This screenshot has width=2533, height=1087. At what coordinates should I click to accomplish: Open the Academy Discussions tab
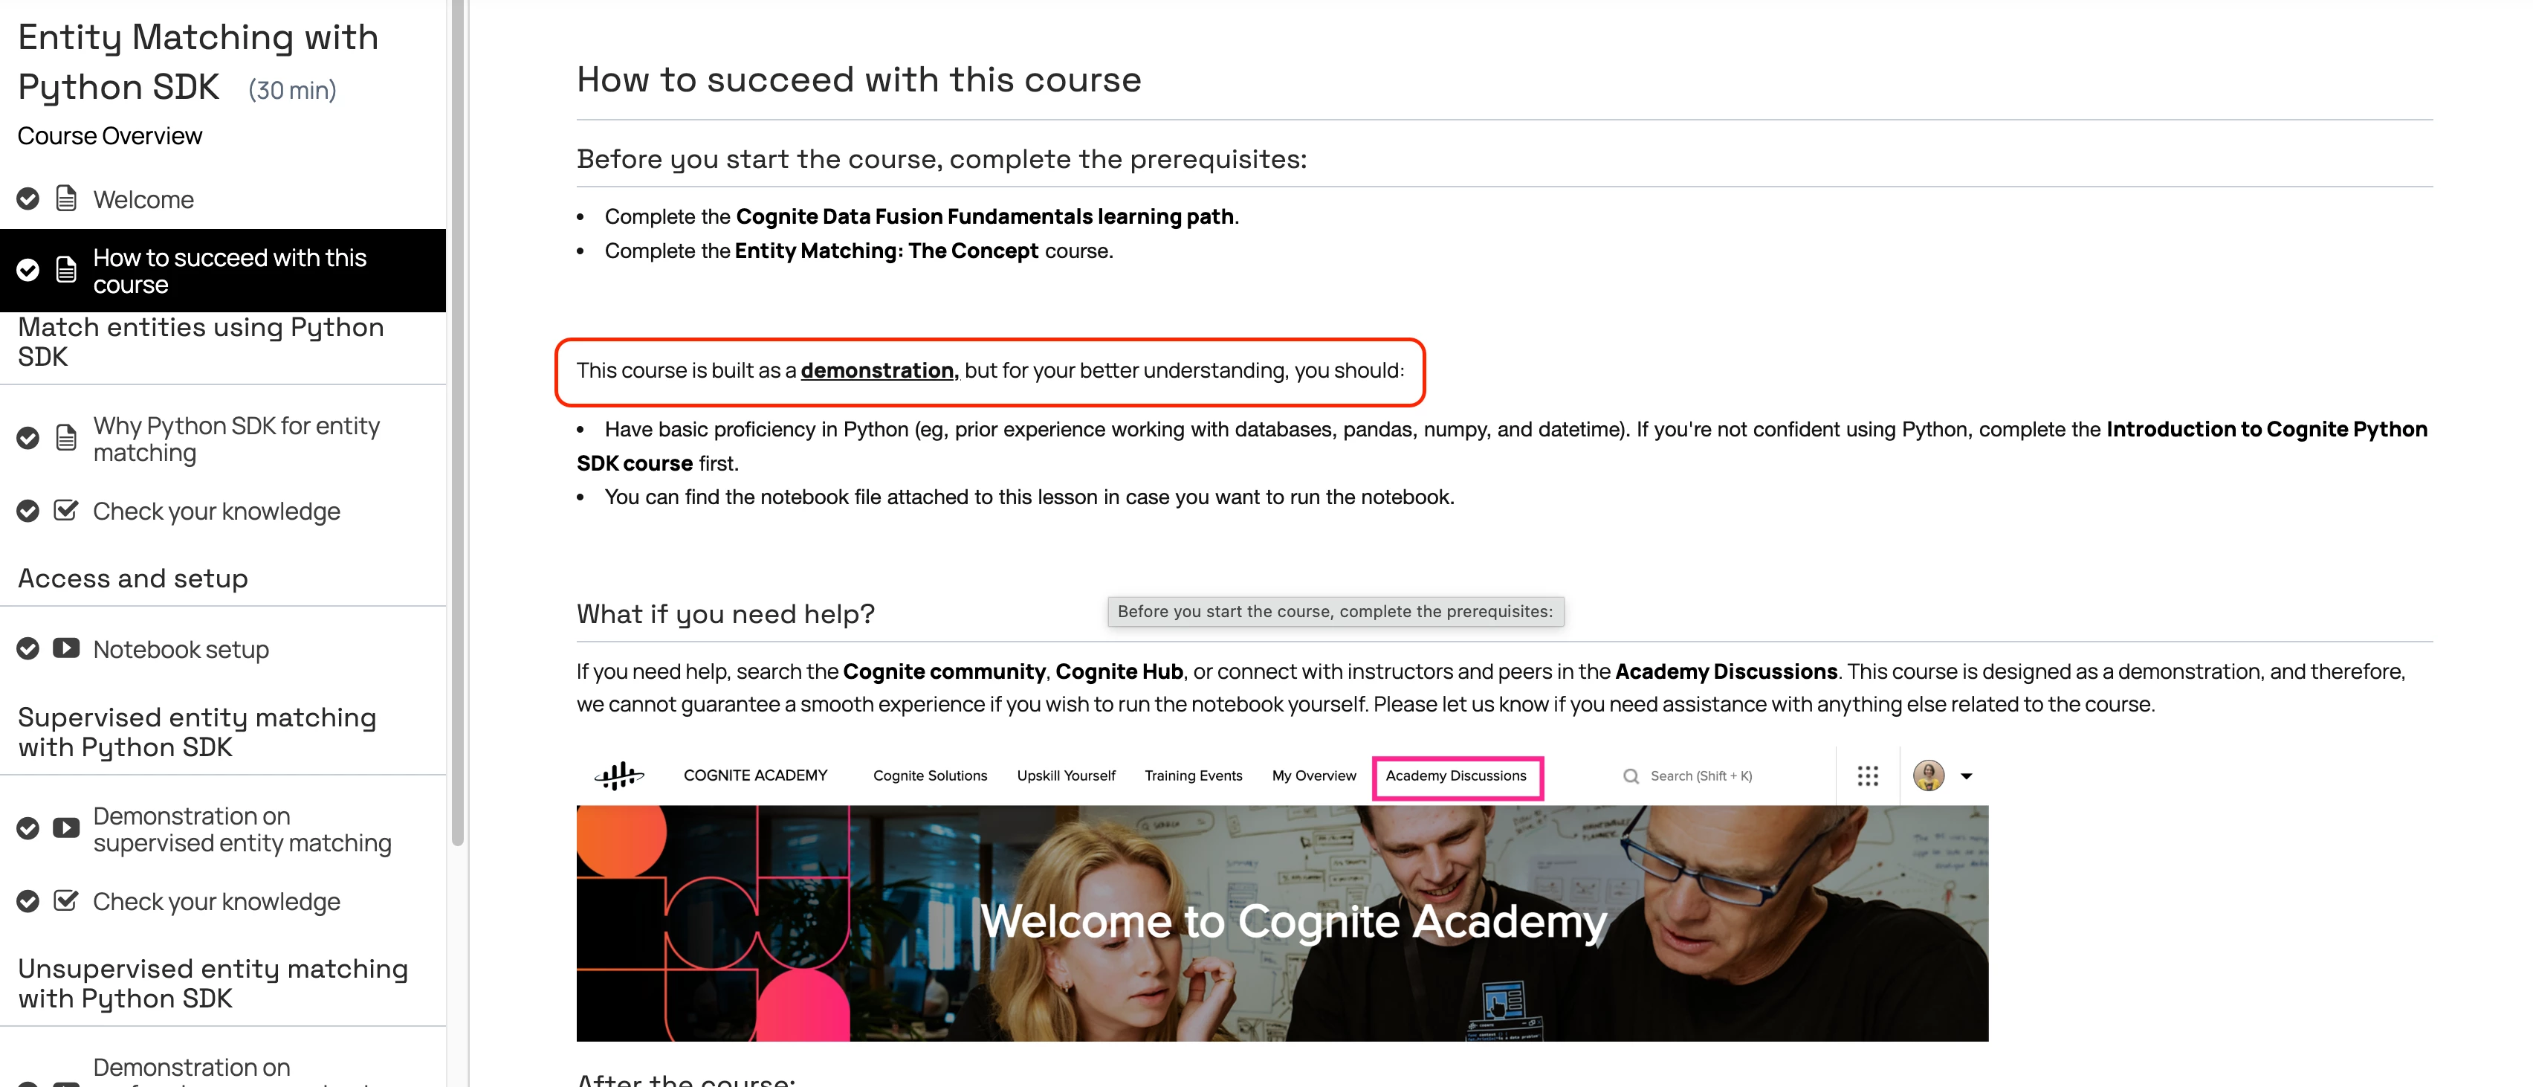pyautogui.click(x=1455, y=776)
